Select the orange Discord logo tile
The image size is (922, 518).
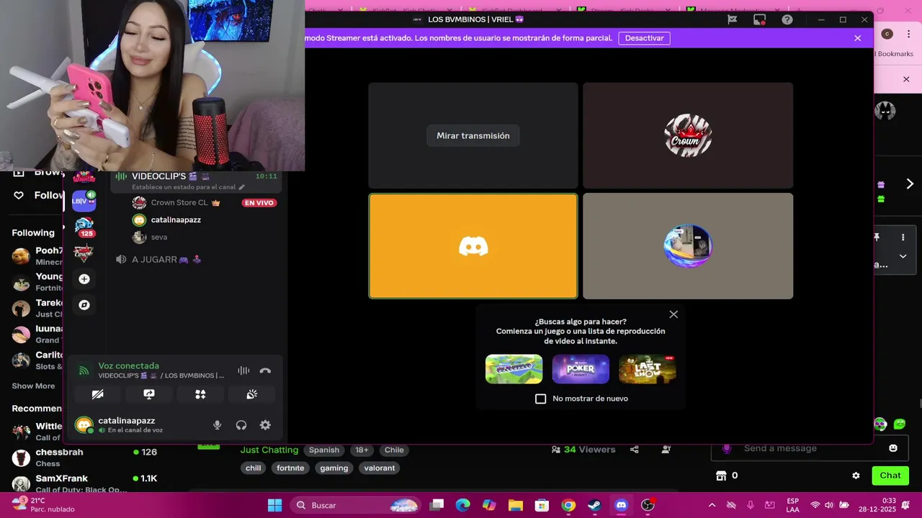click(473, 246)
